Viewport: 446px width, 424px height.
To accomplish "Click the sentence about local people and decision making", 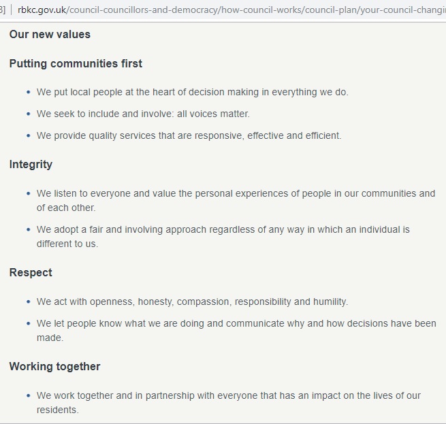I will [192, 92].
